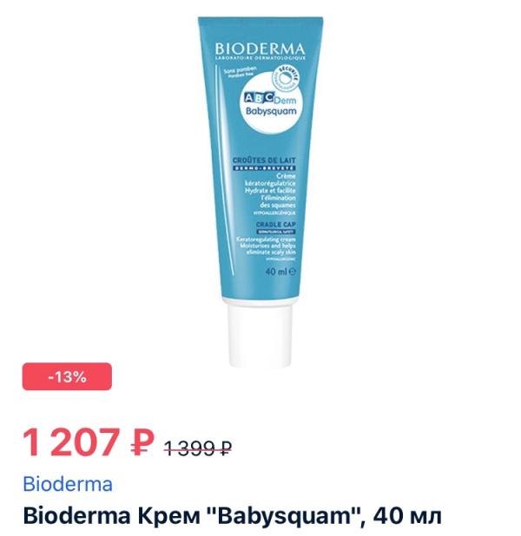Click the CRADLE CAP heading on the tube
The height and width of the screenshot is (536, 521).
tap(275, 225)
